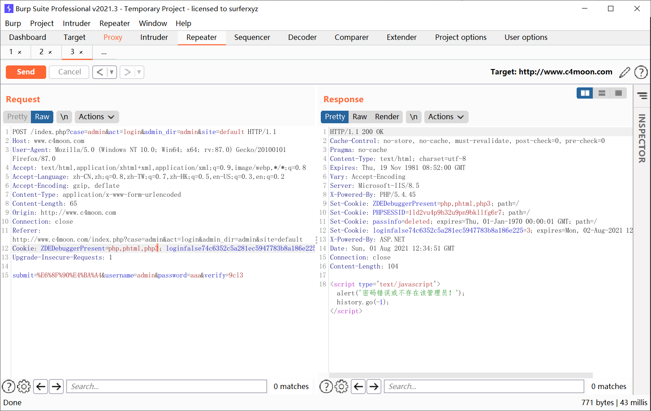Switch to Comparer tab

tap(352, 38)
